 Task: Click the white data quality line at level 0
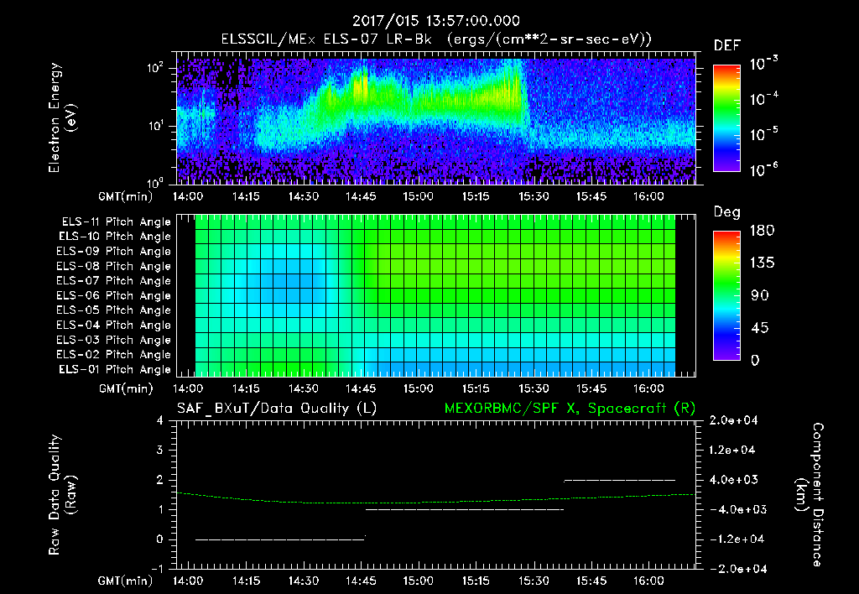(x=280, y=539)
